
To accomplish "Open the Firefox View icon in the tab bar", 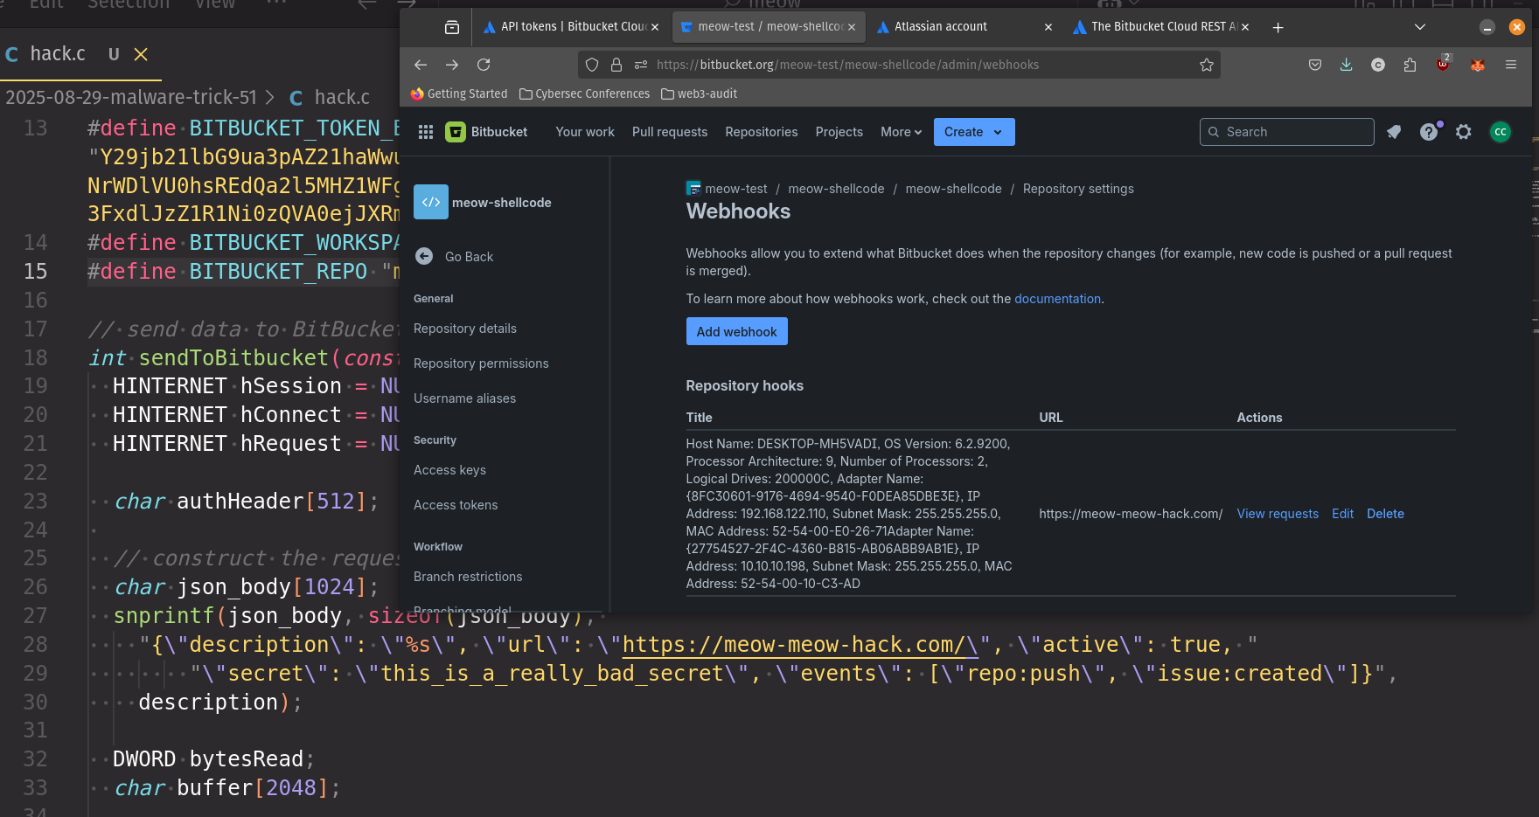I will pos(452,27).
